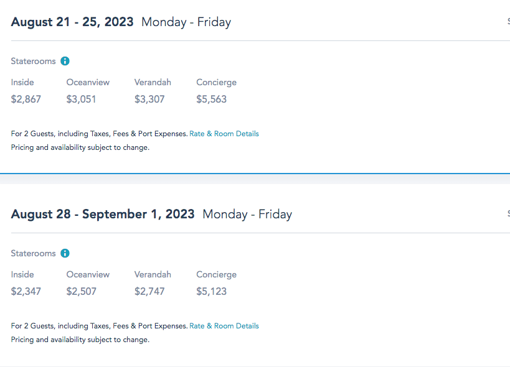This screenshot has width=510, height=367.
Task: Click the Monday - Friday text beside September 1, 2023
Action: (247, 215)
